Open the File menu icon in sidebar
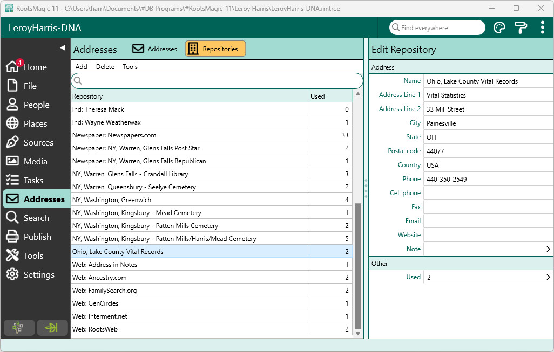The height and width of the screenshot is (352, 554). pyautogui.click(x=12, y=86)
